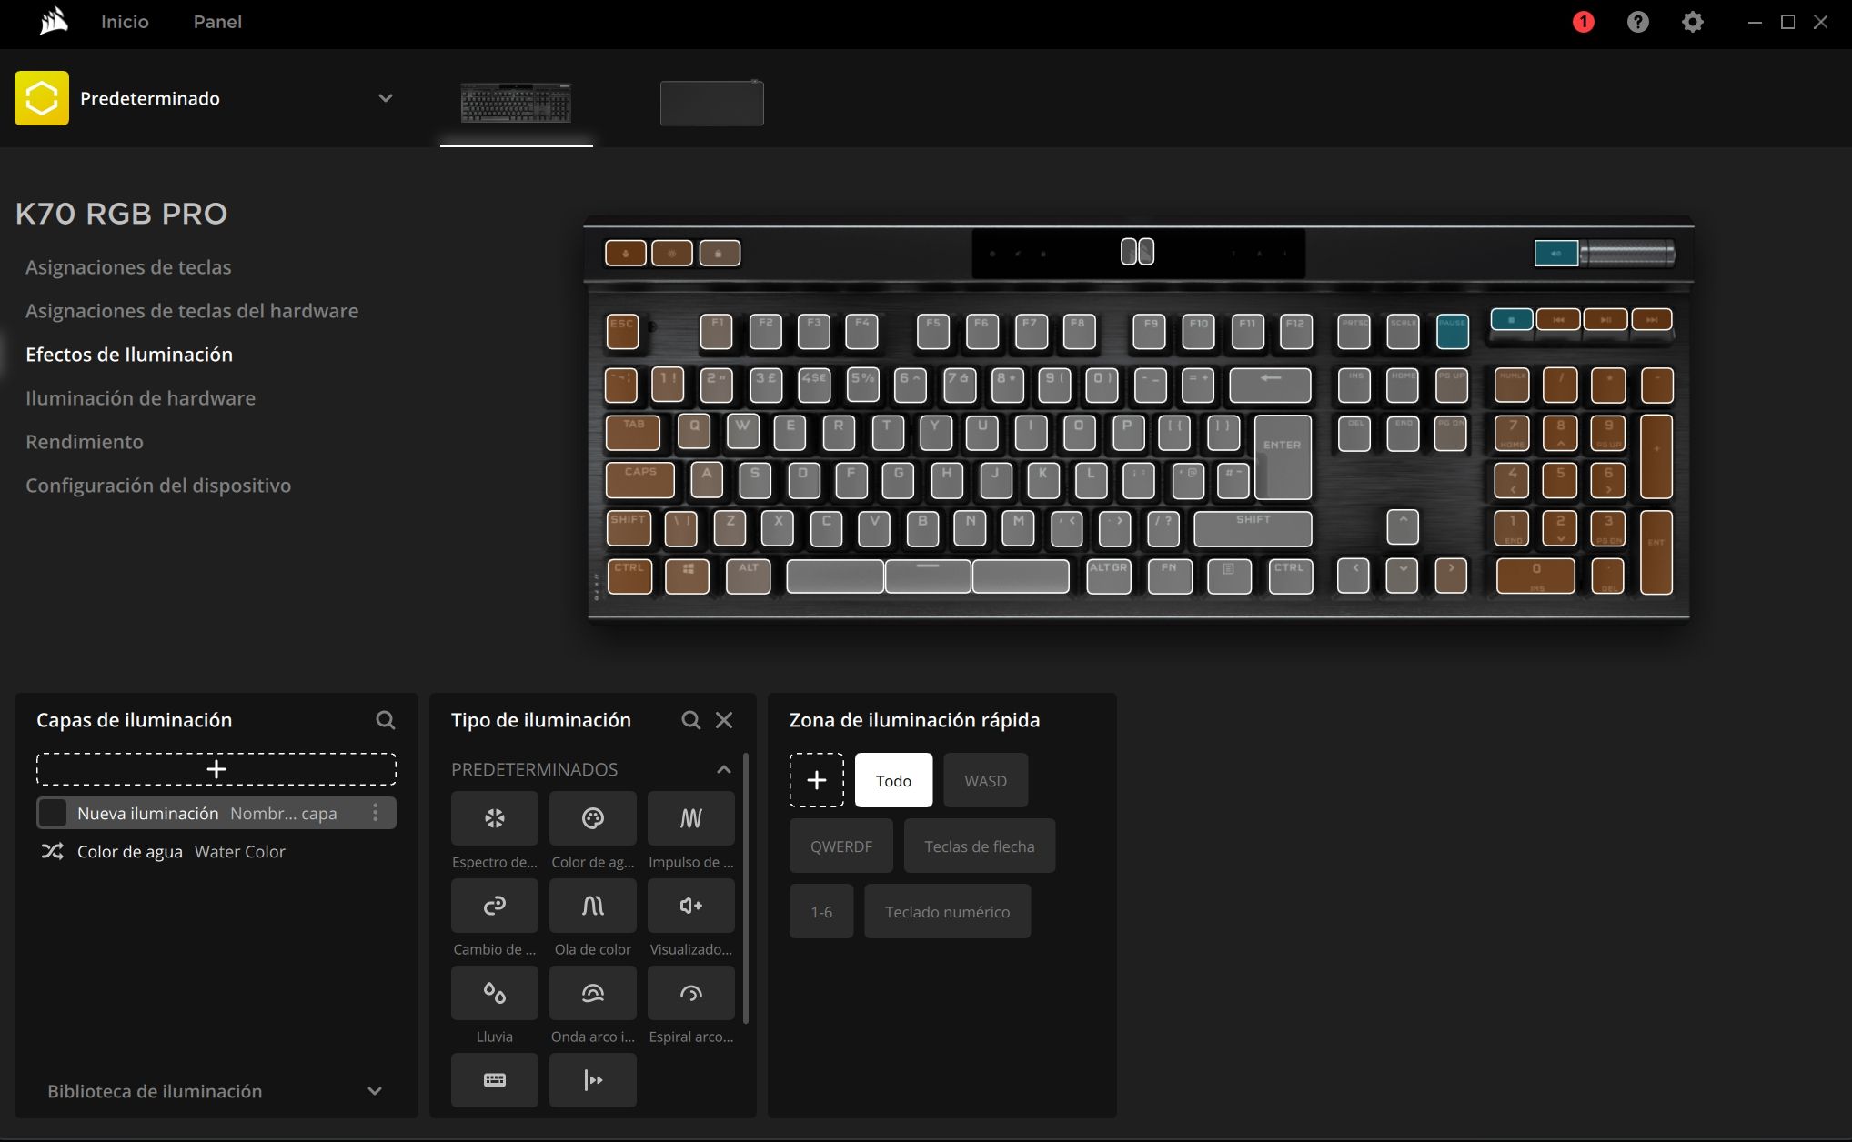1852x1142 pixels.
Task: Click the PAUSE key on keyboard
Action: [1452, 332]
